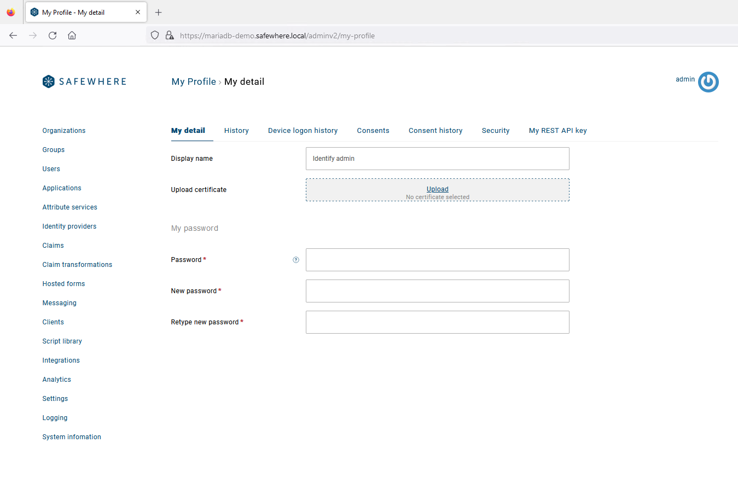
Task: Click the padlock site security icon
Action: tap(170, 36)
